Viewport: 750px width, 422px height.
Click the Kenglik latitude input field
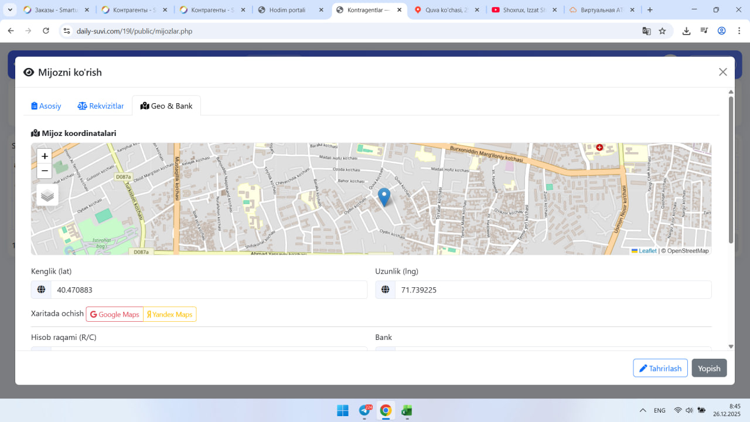[x=209, y=290]
